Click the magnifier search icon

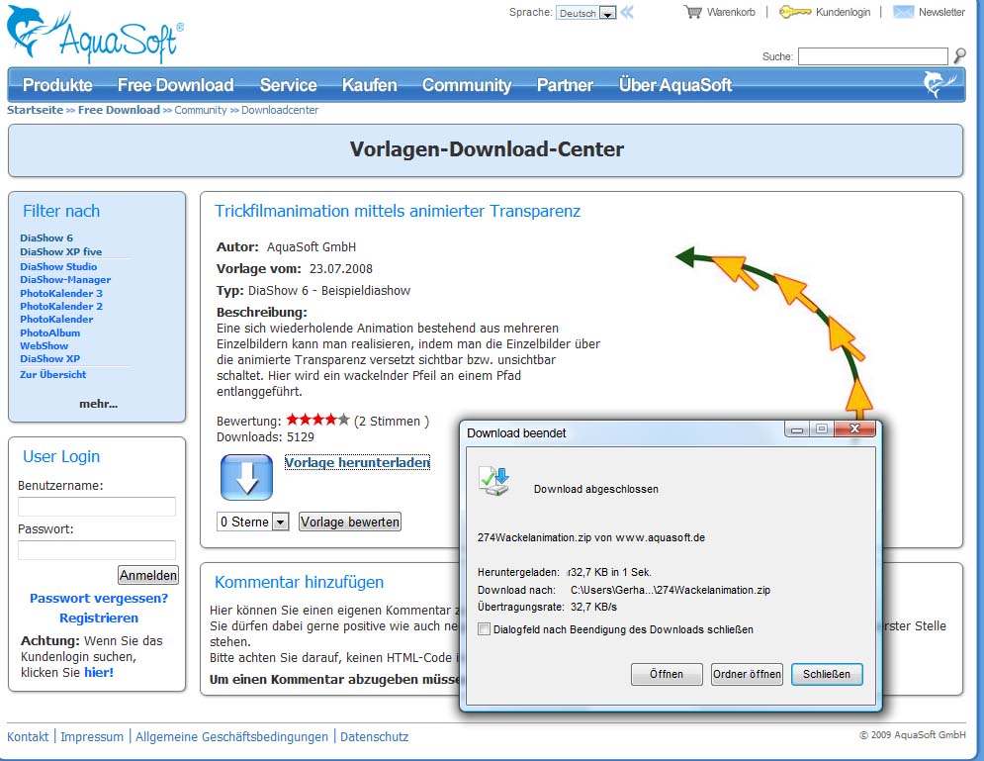pyautogui.click(x=958, y=56)
